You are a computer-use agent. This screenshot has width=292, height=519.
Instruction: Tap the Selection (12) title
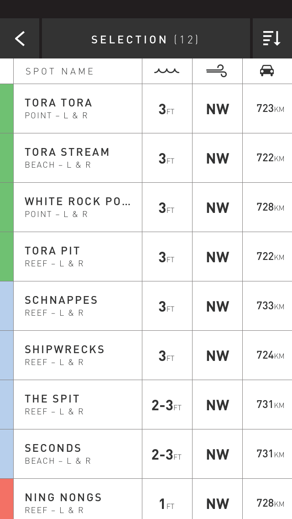click(145, 39)
